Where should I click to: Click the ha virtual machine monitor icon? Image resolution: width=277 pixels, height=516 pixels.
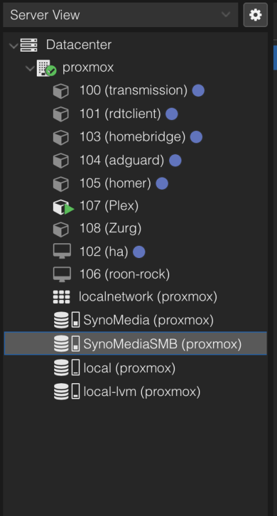click(x=62, y=252)
